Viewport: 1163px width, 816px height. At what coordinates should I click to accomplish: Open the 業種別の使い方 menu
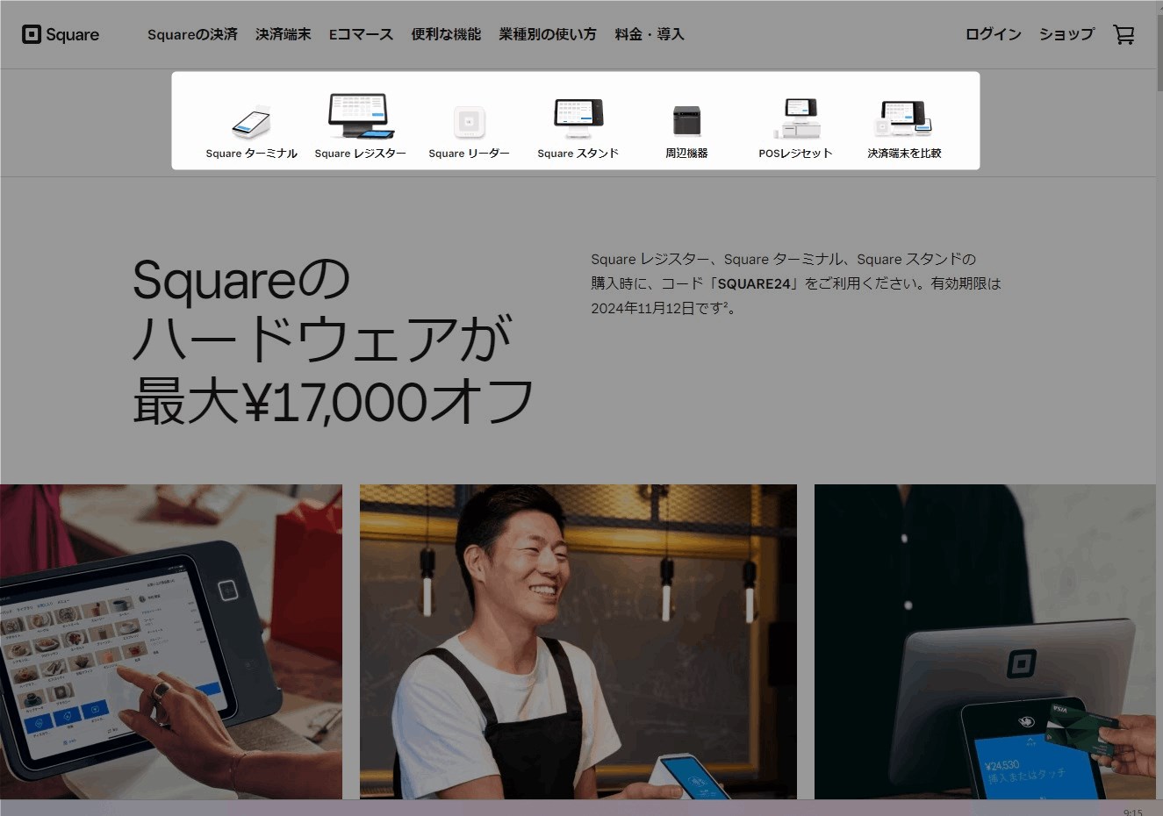coord(547,34)
